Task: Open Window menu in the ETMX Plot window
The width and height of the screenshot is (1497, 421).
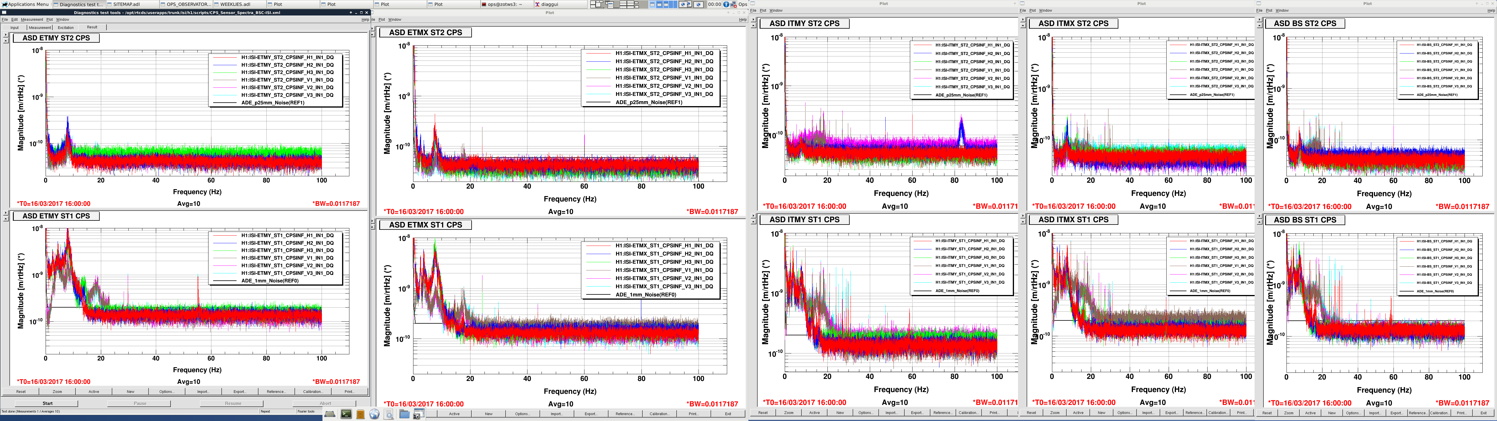Action: [x=395, y=19]
